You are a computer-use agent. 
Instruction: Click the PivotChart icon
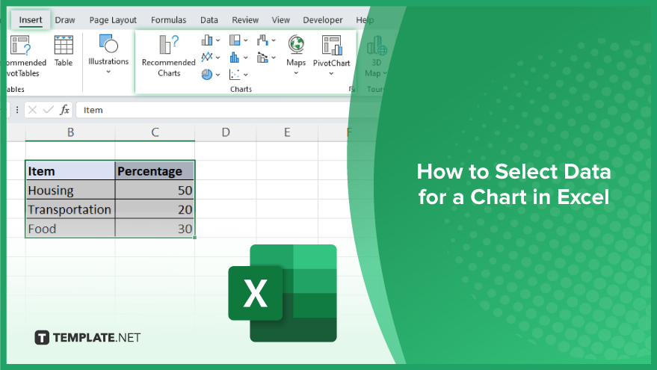click(x=331, y=46)
